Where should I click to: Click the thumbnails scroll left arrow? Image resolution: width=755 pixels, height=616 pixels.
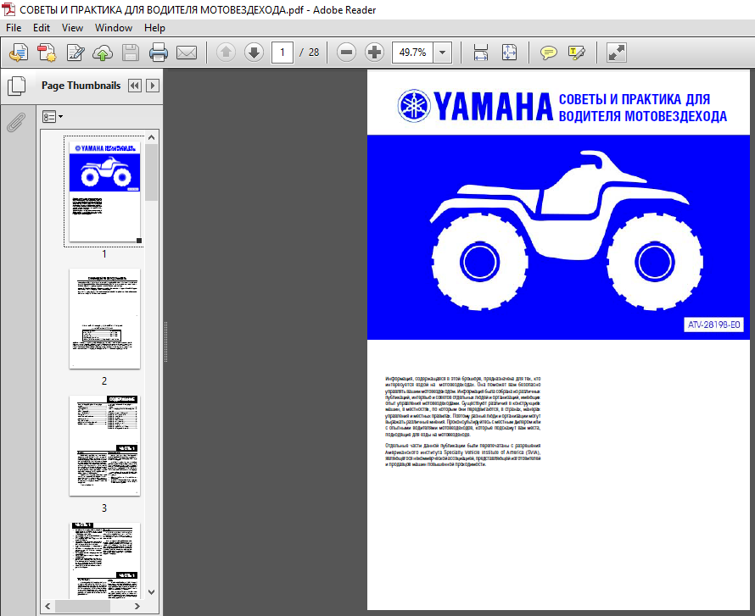click(48, 606)
